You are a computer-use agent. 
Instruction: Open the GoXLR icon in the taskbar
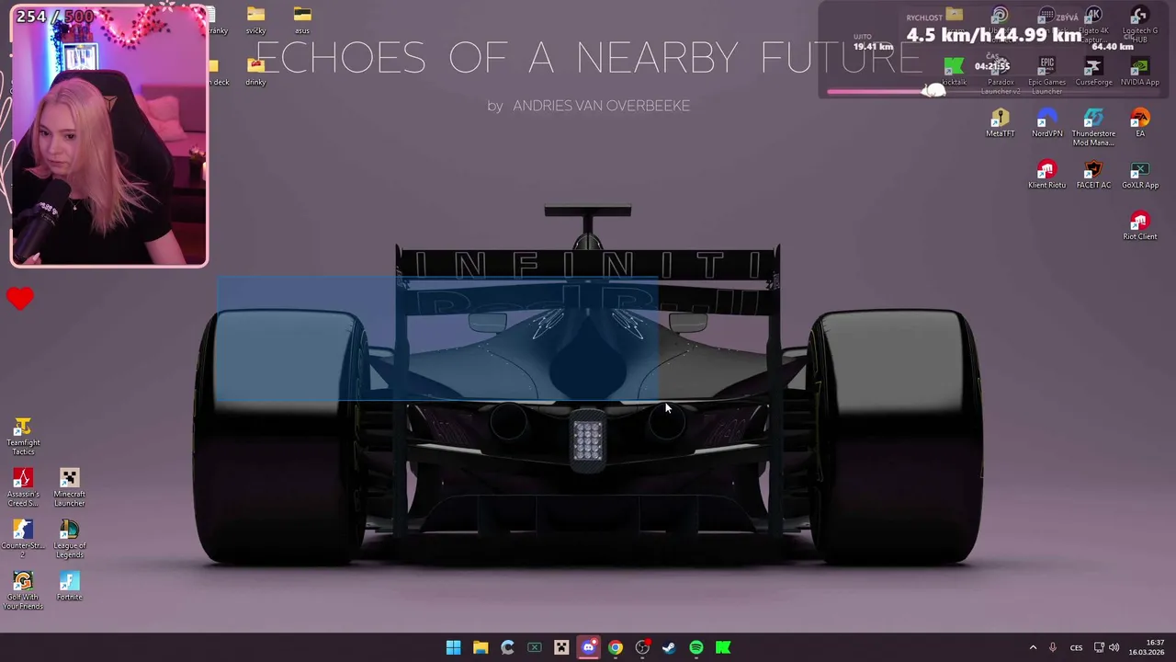click(x=534, y=647)
